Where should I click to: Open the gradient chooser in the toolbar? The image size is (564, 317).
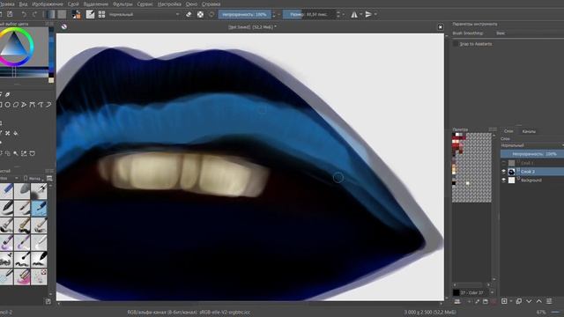(51, 14)
